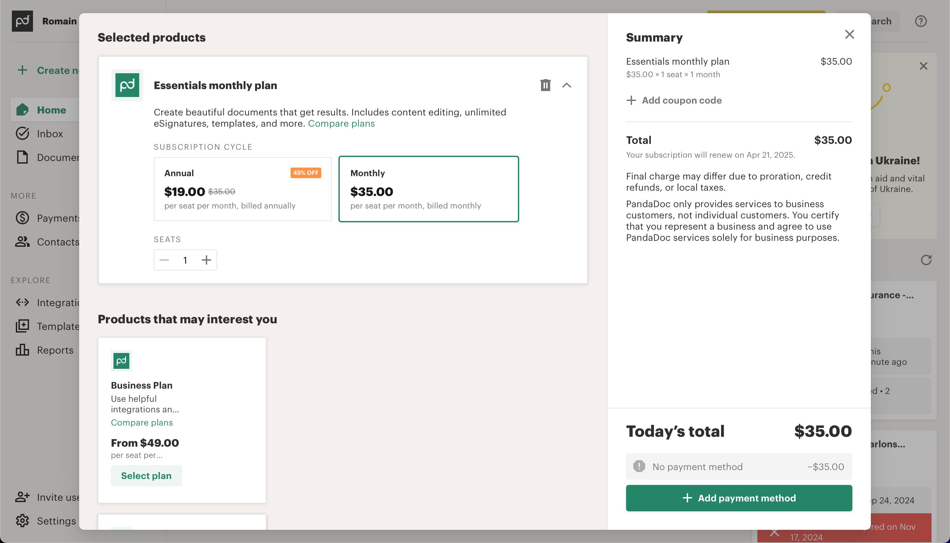
Task: Click Add payment method button
Action: coord(739,498)
